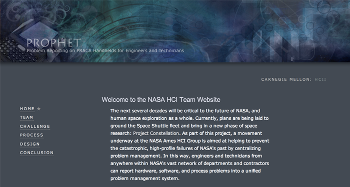The height and width of the screenshot is (187, 350).
Task: Click the PRACA Handhelds tagline in banner
Action: (x=105, y=50)
